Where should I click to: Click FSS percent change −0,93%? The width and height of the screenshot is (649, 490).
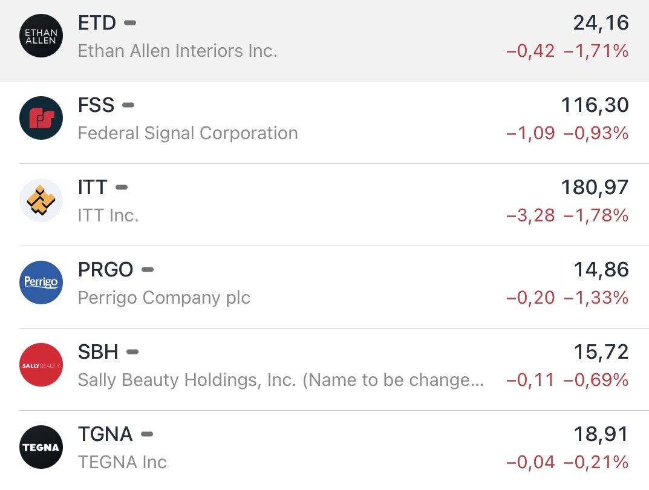click(x=596, y=133)
